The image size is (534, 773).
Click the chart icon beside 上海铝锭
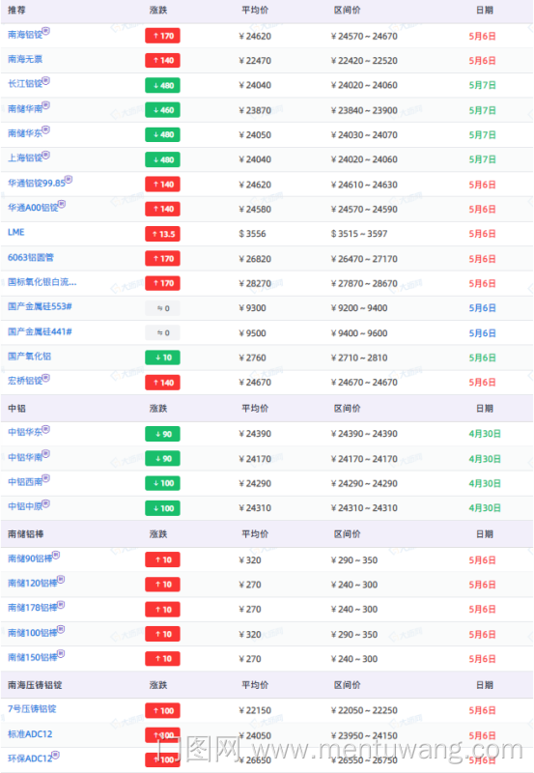pyautogui.click(x=45, y=155)
